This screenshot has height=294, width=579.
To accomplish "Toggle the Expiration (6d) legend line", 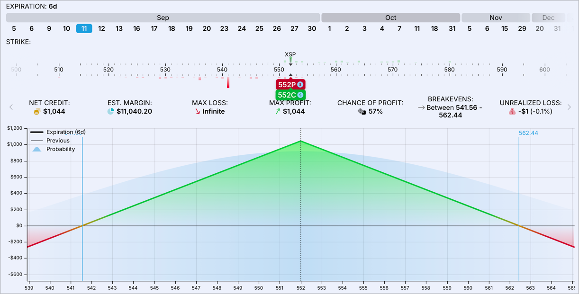I will 37,132.
